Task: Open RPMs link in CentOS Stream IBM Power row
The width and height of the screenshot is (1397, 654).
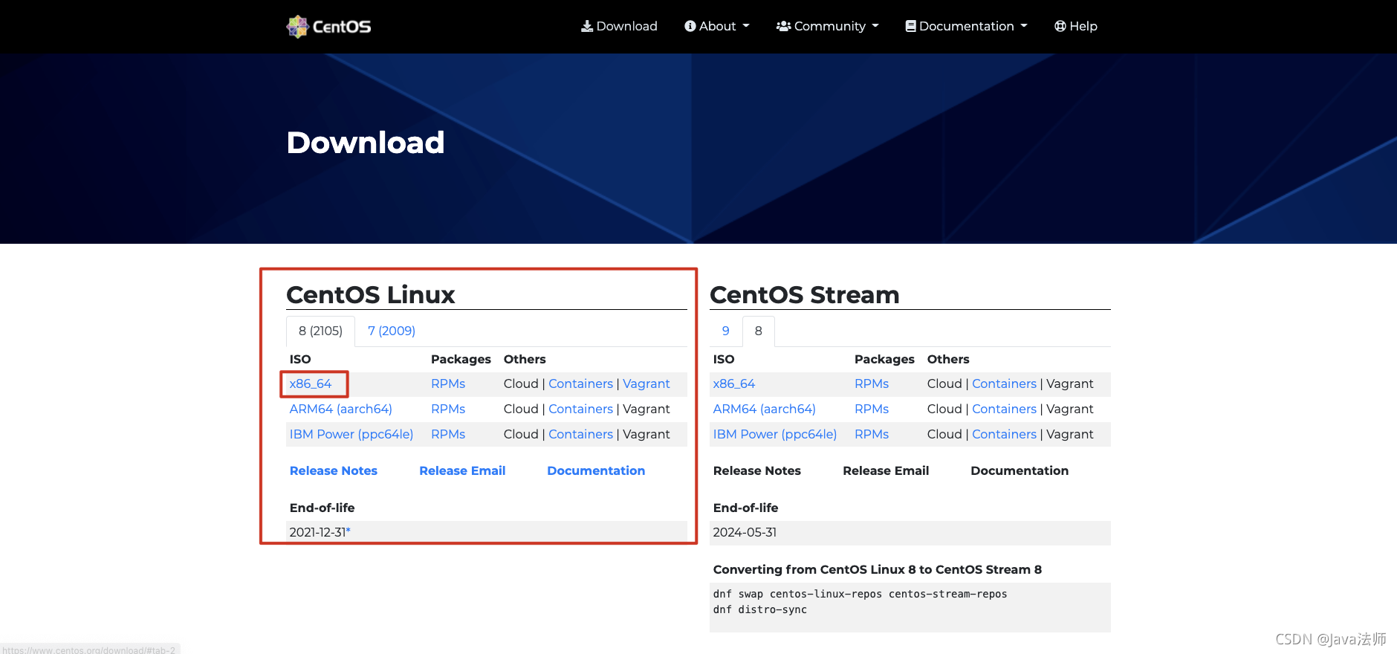Action: (x=872, y=434)
